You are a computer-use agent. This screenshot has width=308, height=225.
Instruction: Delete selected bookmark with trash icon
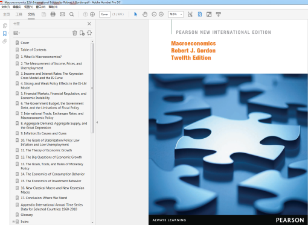pos(75,33)
